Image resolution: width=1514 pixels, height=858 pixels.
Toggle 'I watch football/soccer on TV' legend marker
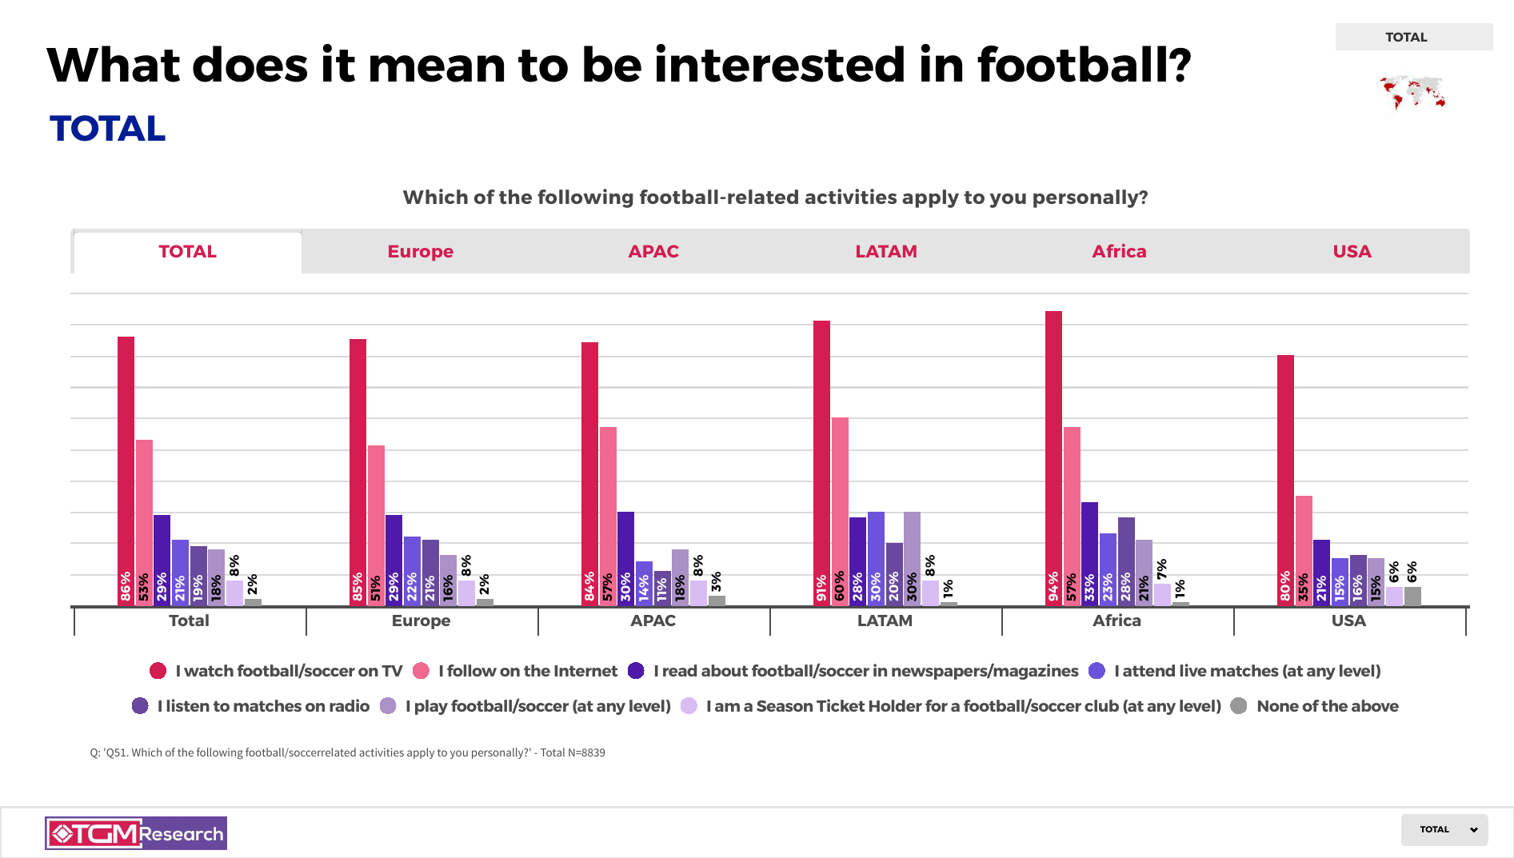pos(158,671)
